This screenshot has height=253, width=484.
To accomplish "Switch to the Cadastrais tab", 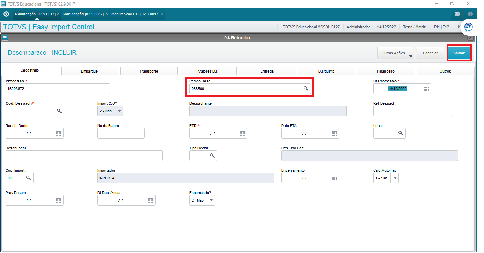I will pos(30,70).
